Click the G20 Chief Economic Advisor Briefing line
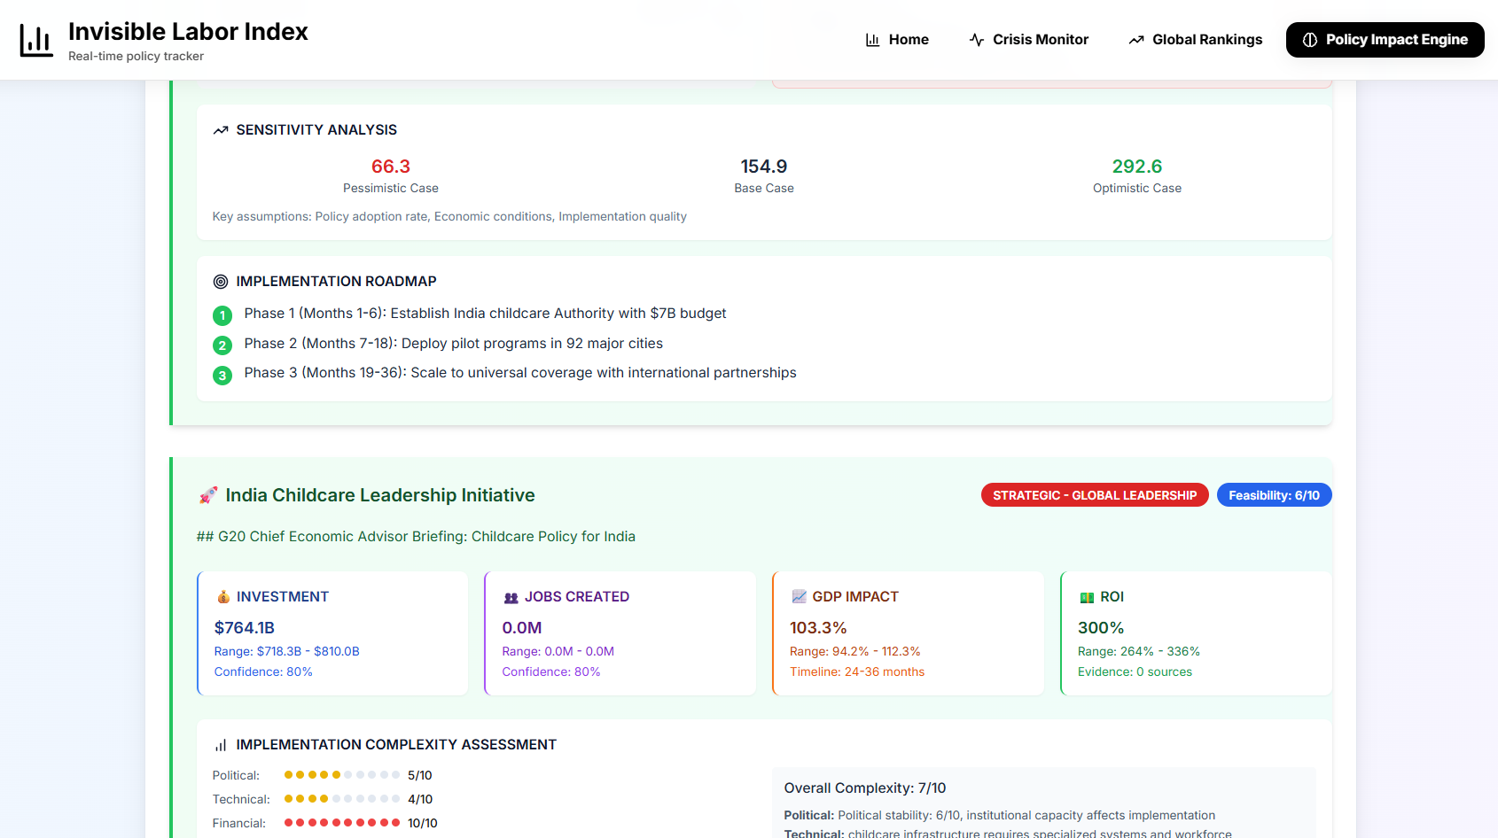Viewport: 1498px width, 838px height. [x=416, y=537]
